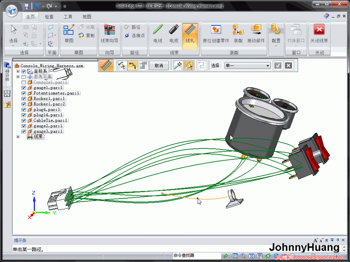Uncheck gauge1.par:1 checkbox
Screen dimensions: 350x262
coord(24,88)
